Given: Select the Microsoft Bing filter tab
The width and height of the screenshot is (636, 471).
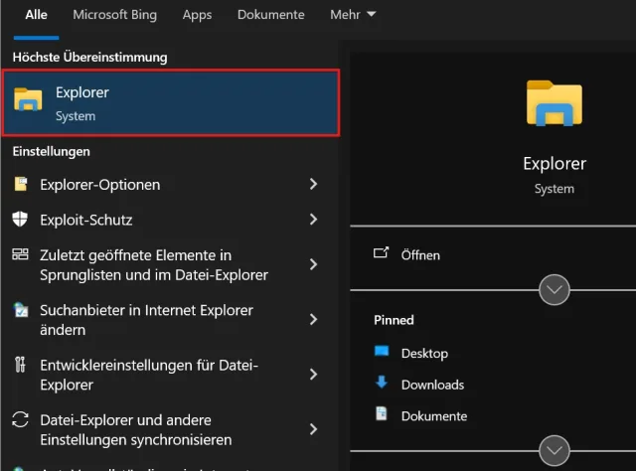Looking at the screenshot, I should tap(114, 15).
